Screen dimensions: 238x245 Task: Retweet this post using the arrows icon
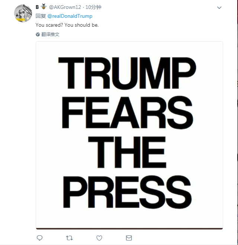coord(70,238)
